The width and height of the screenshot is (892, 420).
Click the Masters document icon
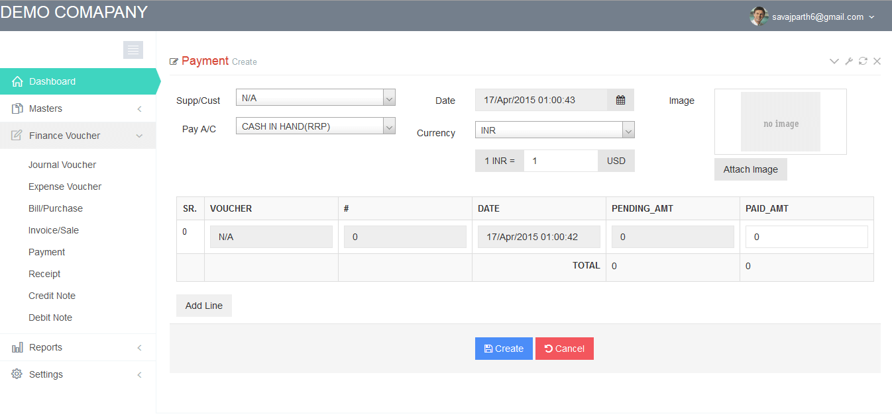[17, 108]
